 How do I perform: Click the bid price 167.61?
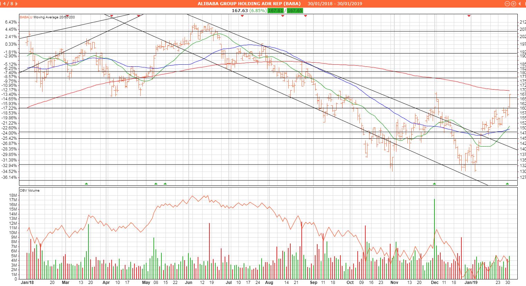[275, 11]
